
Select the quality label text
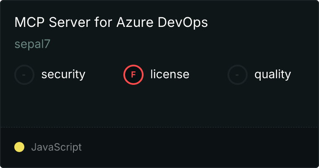(x=273, y=75)
